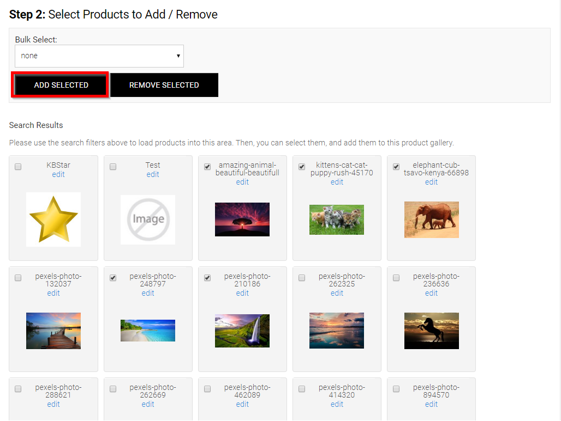Select the pexels-photo-132037 checkbox
This screenshot has width=561, height=421.
coord(18,278)
